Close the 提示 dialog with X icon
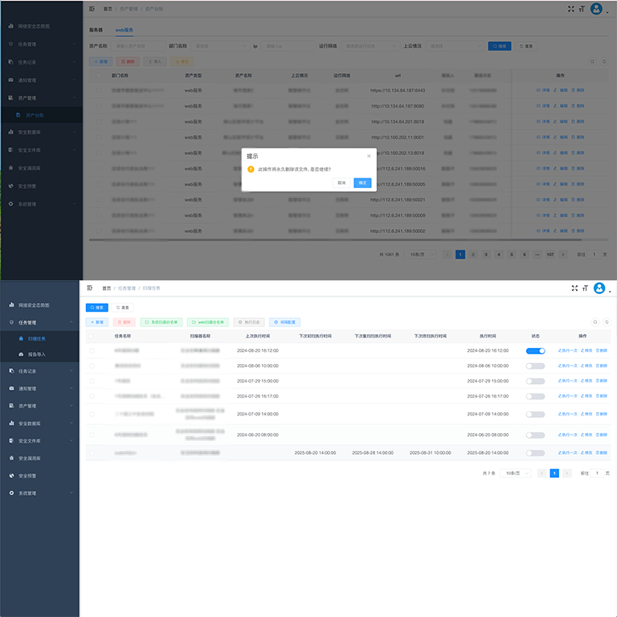Image resolution: width=617 pixels, height=617 pixels. click(369, 156)
